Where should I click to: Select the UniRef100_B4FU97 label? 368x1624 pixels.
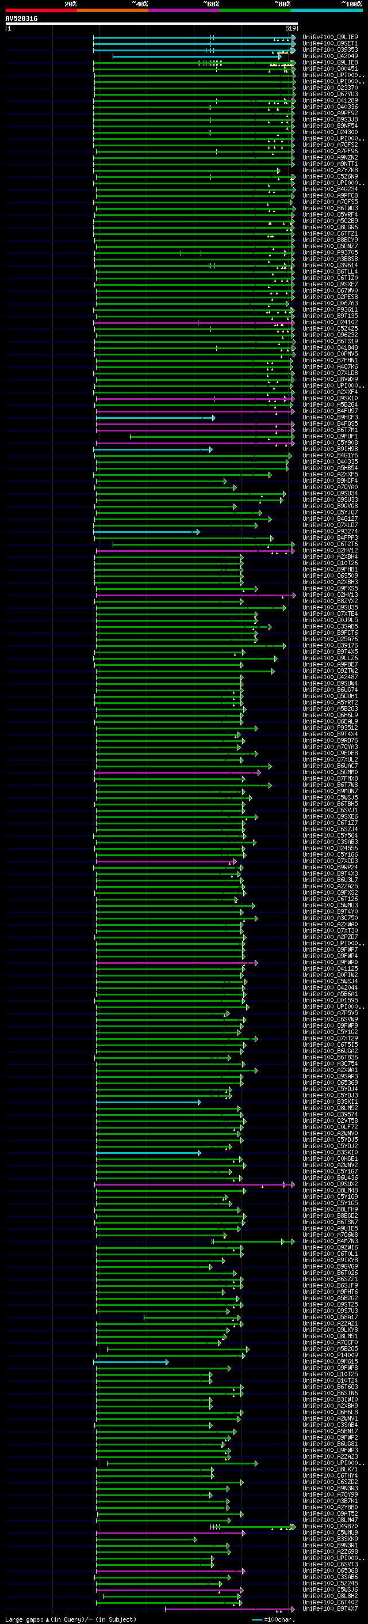330,411
